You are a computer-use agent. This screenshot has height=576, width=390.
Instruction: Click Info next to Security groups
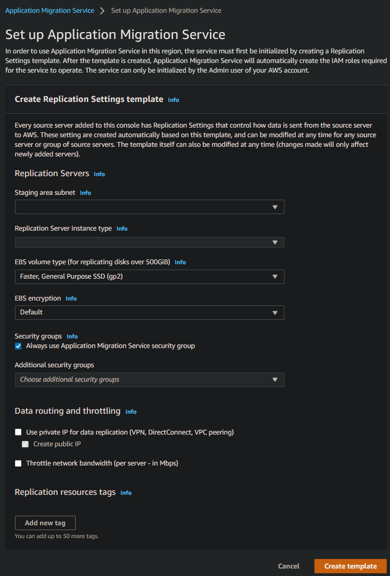(71, 336)
